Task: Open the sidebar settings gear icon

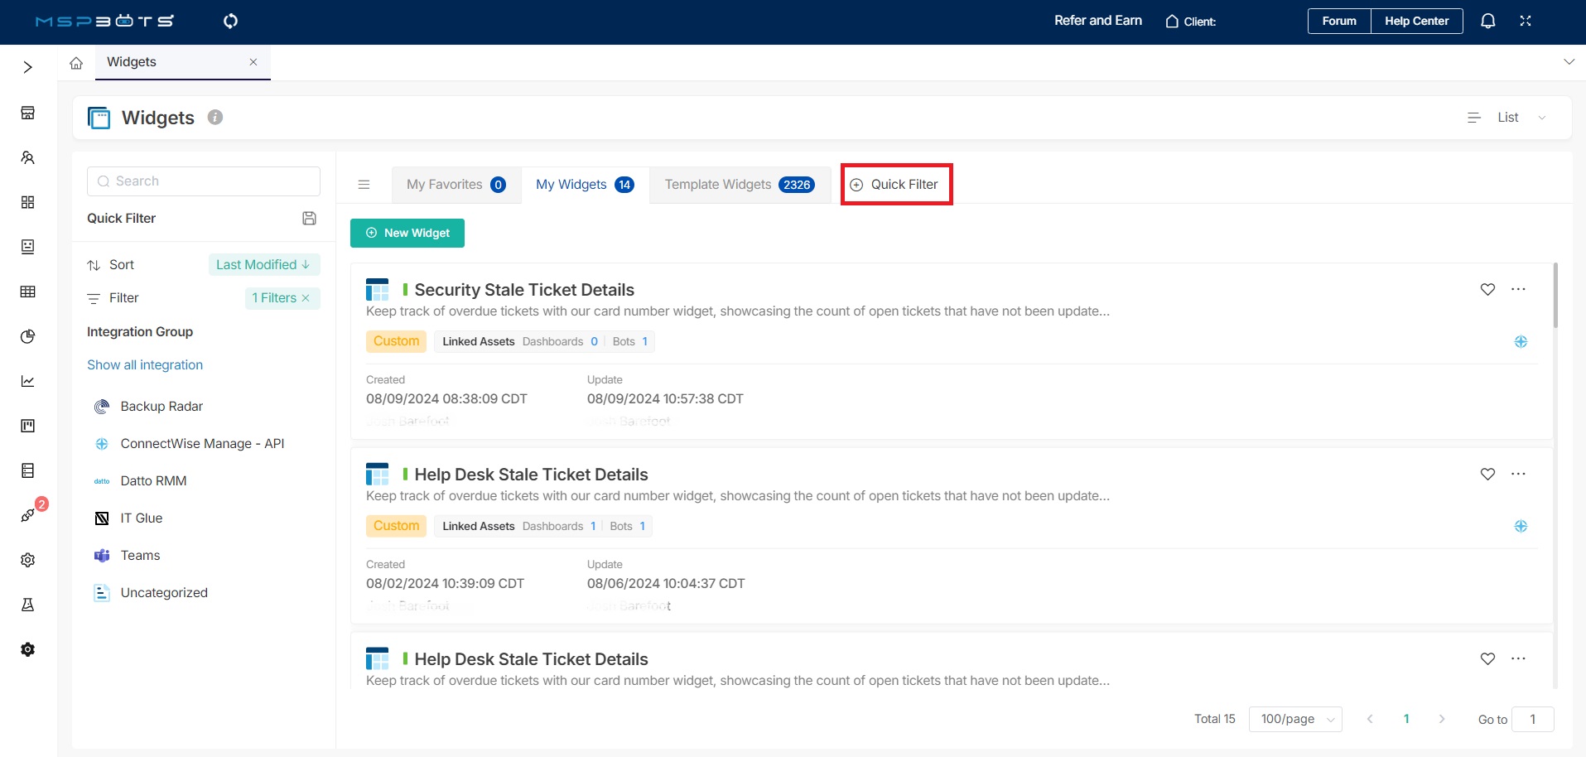Action: pyautogui.click(x=28, y=560)
